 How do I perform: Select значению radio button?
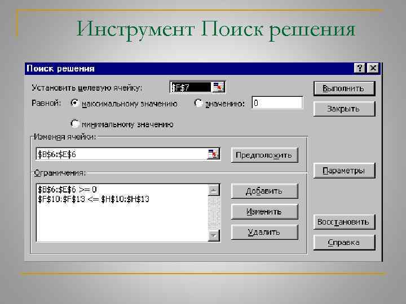198,103
